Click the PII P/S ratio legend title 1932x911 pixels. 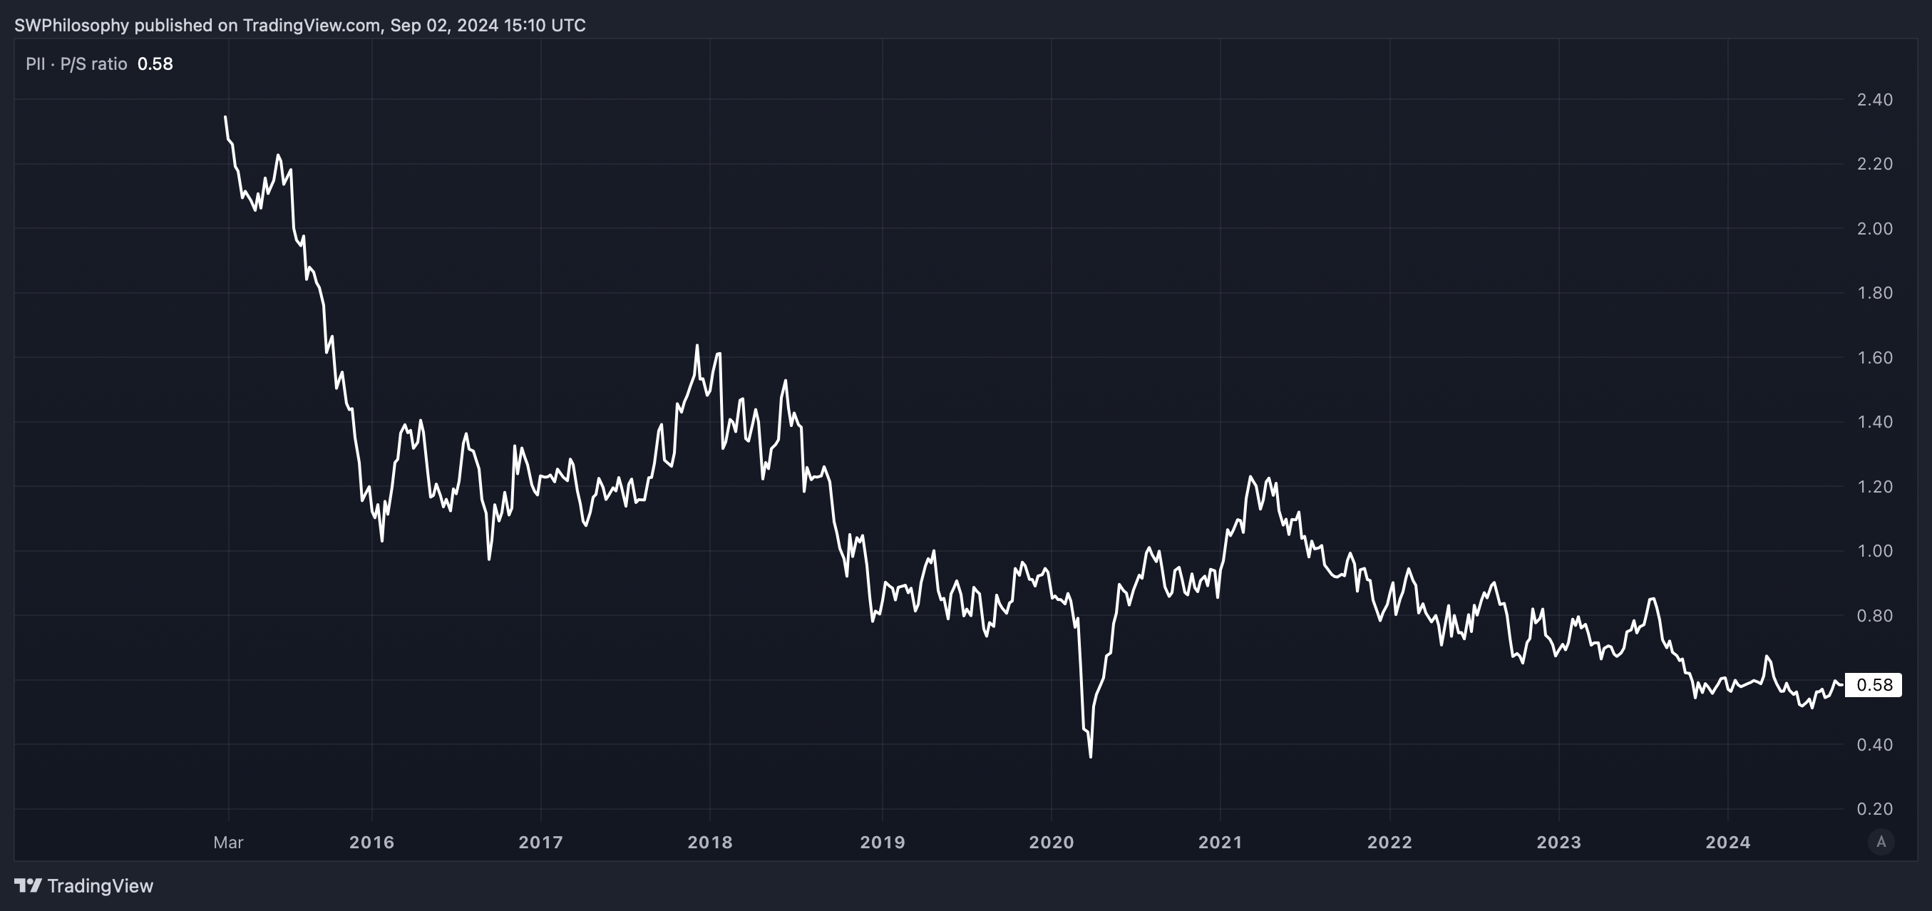click(76, 63)
